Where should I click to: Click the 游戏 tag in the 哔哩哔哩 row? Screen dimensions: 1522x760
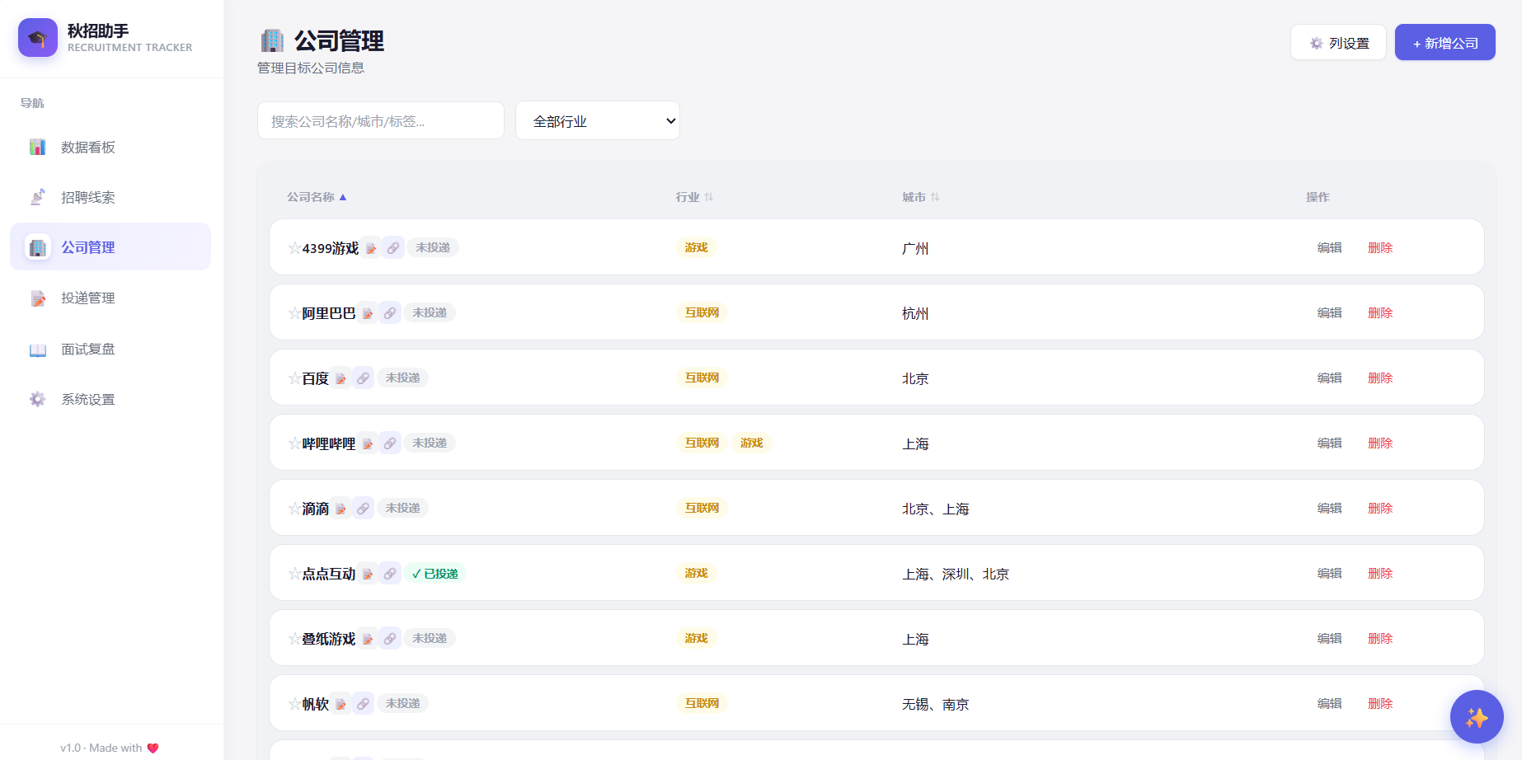pyautogui.click(x=751, y=443)
